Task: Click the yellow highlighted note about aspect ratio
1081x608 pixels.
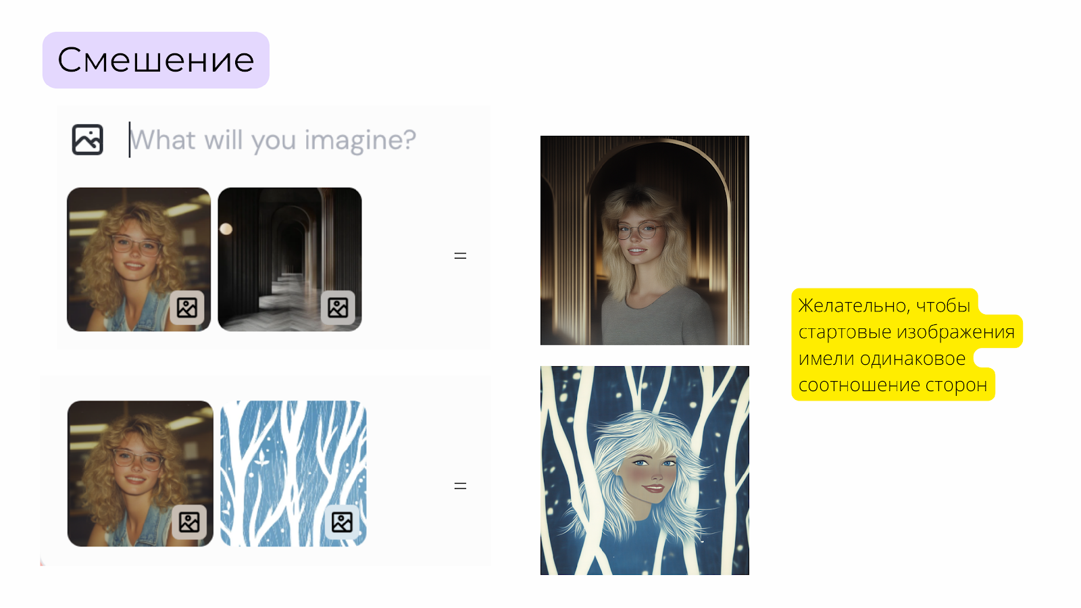Action: 906,345
